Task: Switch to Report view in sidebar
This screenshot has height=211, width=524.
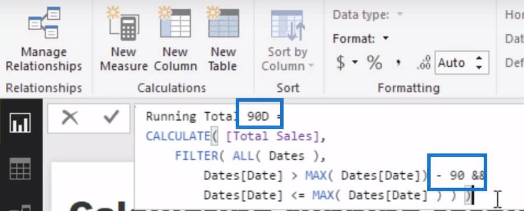Action: click(20, 123)
